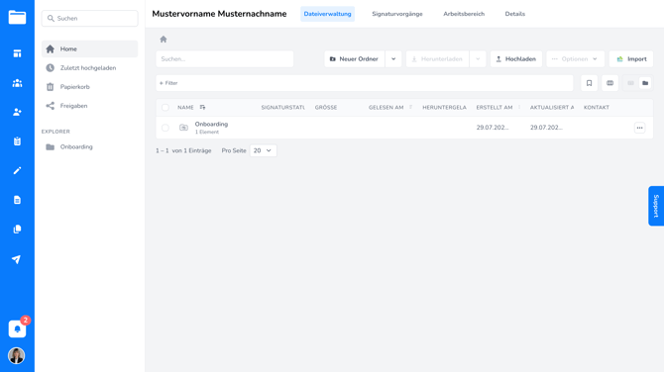The height and width of the screenshot is (372, 664).
Task: Open the groups icon in blue sidebar
Action: [x=17, y=83]
